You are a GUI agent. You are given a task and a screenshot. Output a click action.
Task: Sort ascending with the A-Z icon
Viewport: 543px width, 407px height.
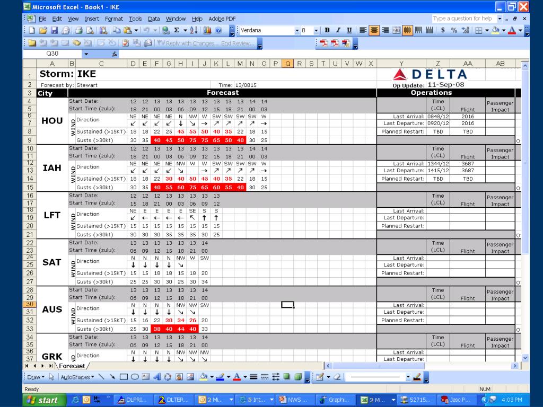[x=194, y=30]
